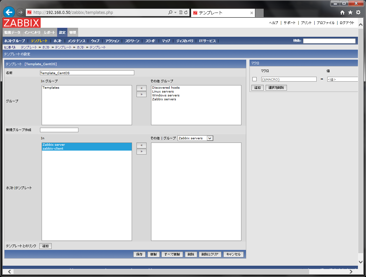Image resolution: width=366 pixels, height=277 pixels.
Task: Open スライド submenu item
Action: [x=150, y=41]
